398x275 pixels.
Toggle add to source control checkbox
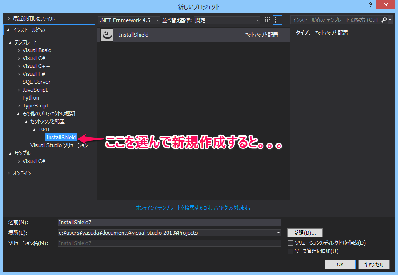(290, 251)
